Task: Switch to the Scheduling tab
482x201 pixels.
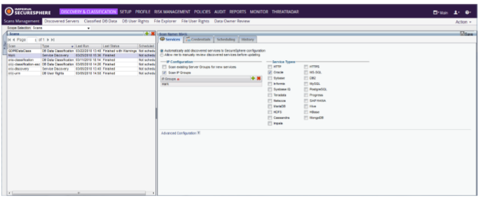Action: [225, 40]
